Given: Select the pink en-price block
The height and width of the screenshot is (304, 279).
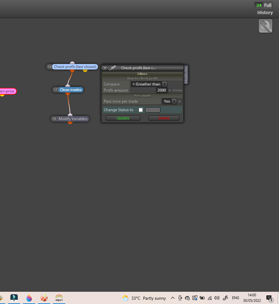Looking at the screenshot, I should pos(8,91).
